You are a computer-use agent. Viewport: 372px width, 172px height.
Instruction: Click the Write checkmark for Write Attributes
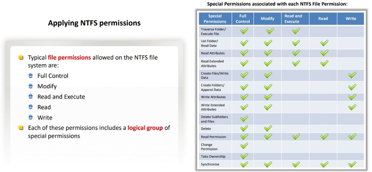pyautogui.click(x=352, y=97)
